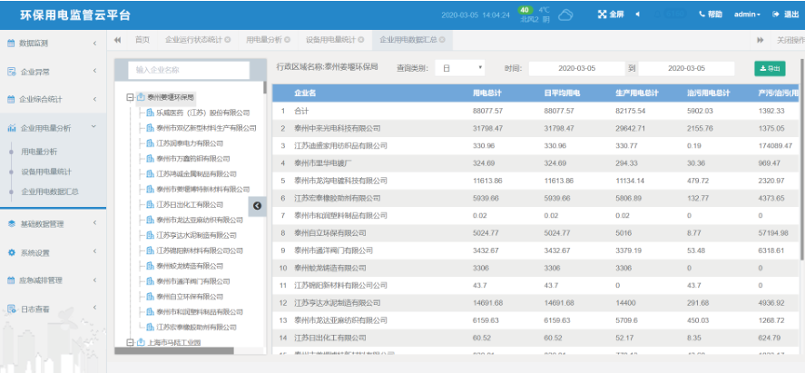Click the building icon beside 乐威医药（江苏）股份有限公司
This screenshot has width=805, height=373.
[x=150, y=113]
